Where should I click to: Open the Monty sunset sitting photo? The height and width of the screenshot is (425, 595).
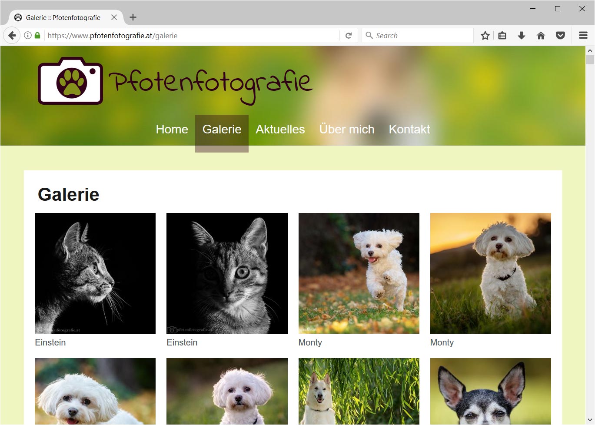[491, 273]
